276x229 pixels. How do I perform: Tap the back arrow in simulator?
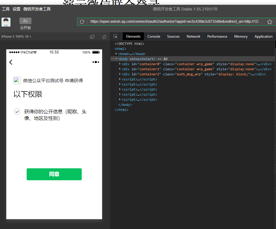pos(11,62)
